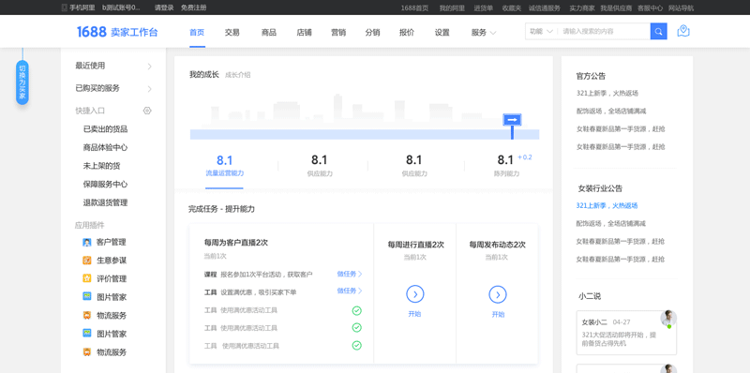The image size is (750, 373).
Task: Open blue 321上新季 under 女装行业公告
Action: [607, 205]
